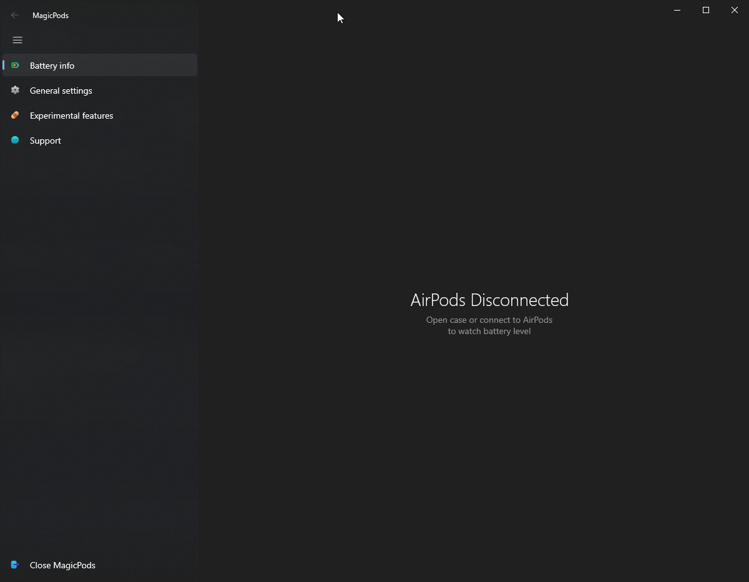749x582 pixels.
Task: Click the MagicPods title text
Action: click(x=50, y=15)
